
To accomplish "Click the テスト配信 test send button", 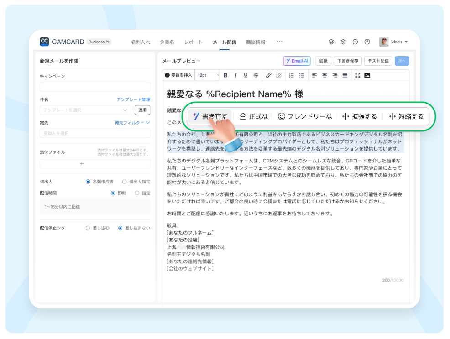I will 378,61.
